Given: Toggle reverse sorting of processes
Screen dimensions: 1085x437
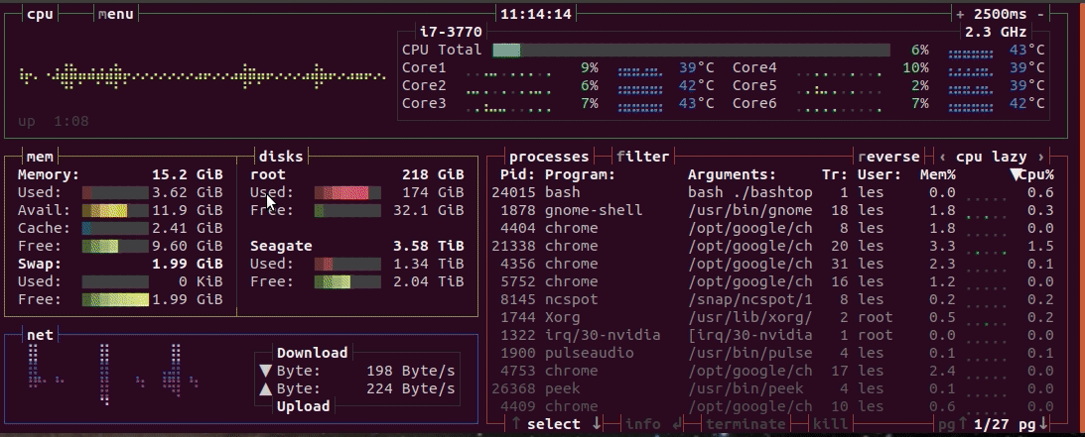Looking at the screenshot, I should (888, 157).
